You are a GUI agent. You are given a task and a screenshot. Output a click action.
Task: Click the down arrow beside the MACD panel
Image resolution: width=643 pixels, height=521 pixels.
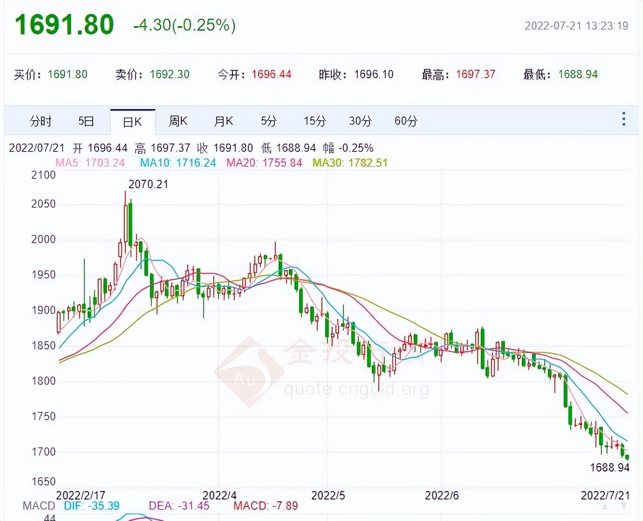click(623, 506)
